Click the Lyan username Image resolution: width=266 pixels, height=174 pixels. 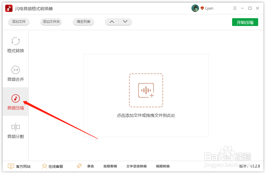point(209,8)
